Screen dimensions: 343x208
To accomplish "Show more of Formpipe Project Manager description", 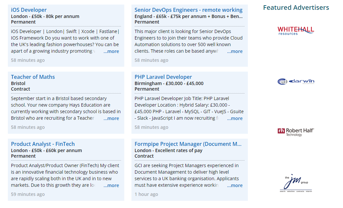I will (235, 185).
